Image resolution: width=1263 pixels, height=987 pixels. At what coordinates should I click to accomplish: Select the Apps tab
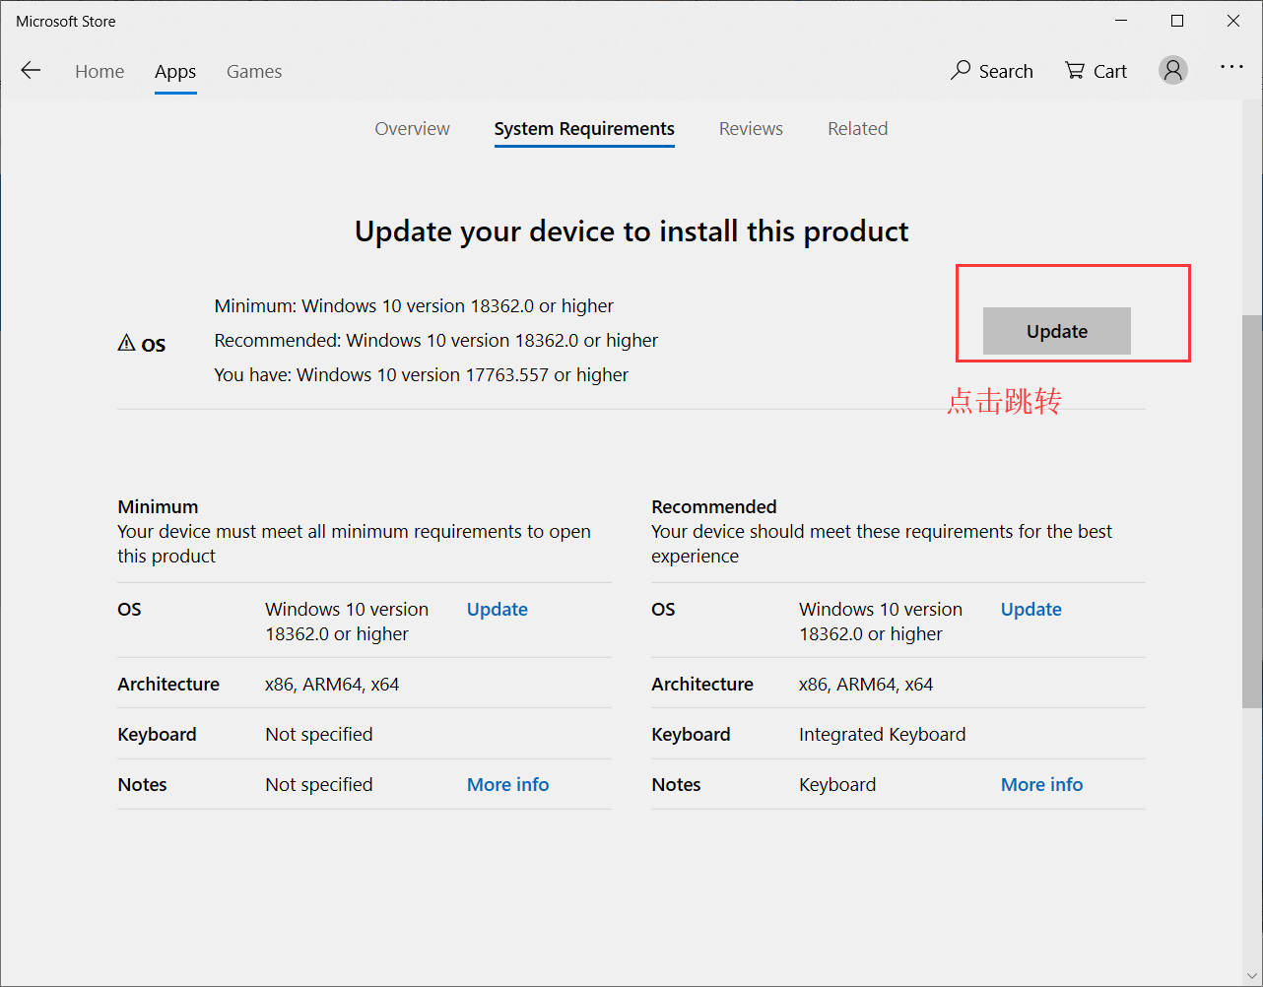coord(174,71)
